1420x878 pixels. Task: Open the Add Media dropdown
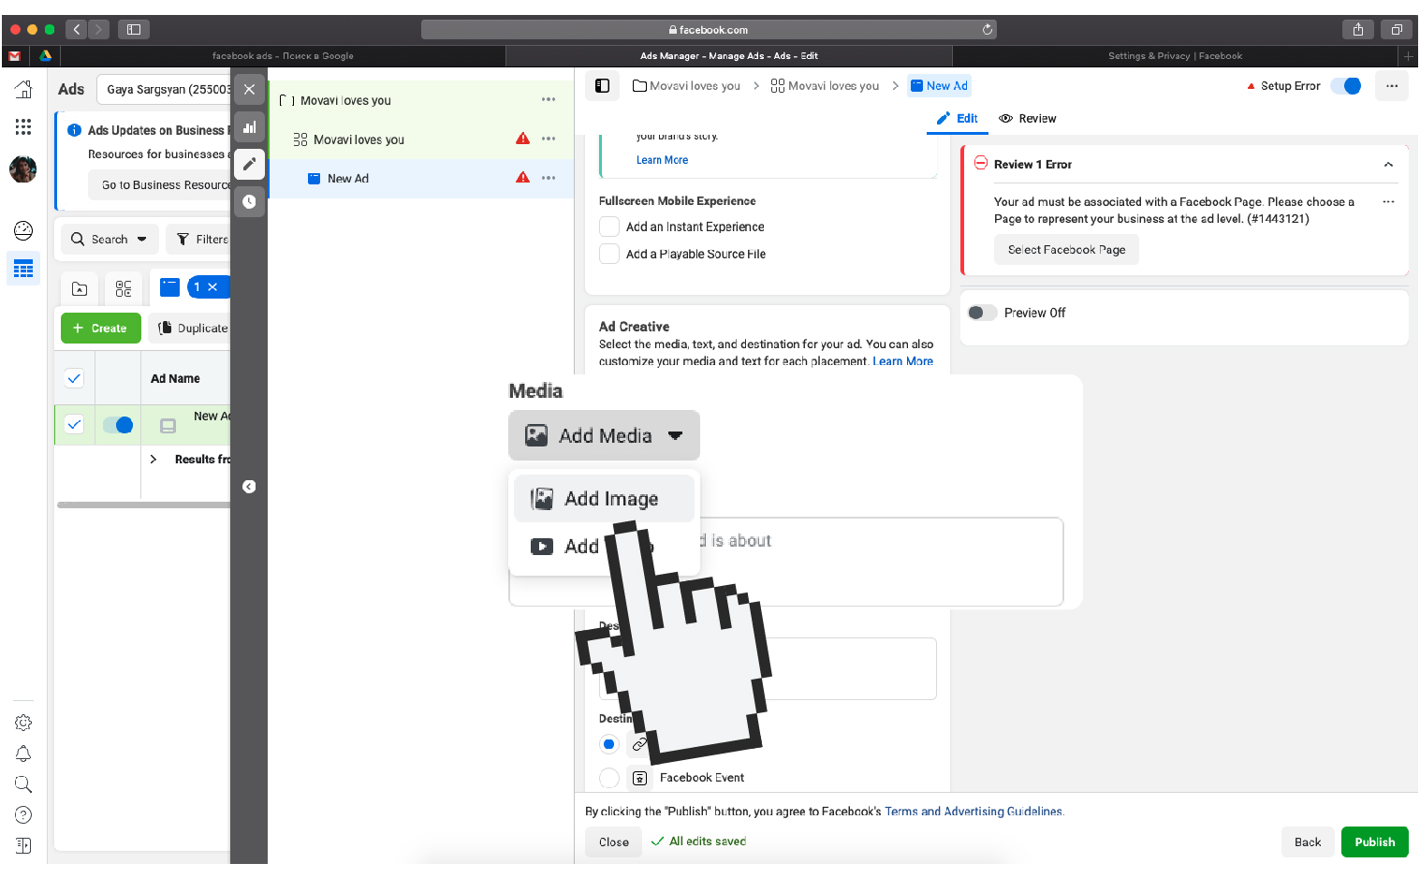pos(604,435)
